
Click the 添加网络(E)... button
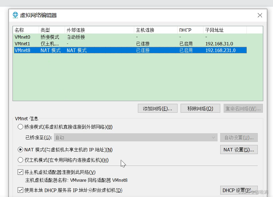click(x=158, y=108)
